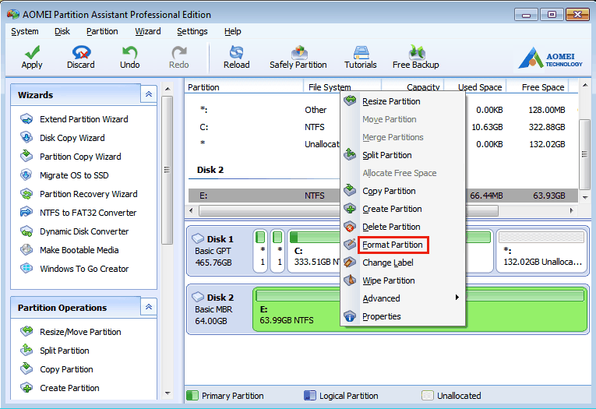Click the partition list scroll-down arrow
Image resolution: width=596 pixels, height=409 pixels.
click(585, 198)
